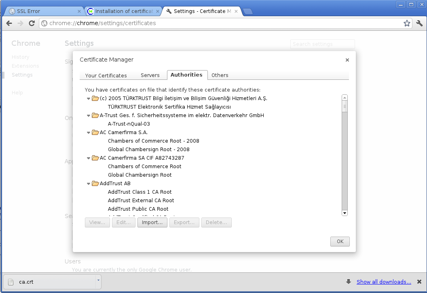Collapse the AddTrust AB group
The width and height of the screenshot is (427, 293).
coord(89,184)
